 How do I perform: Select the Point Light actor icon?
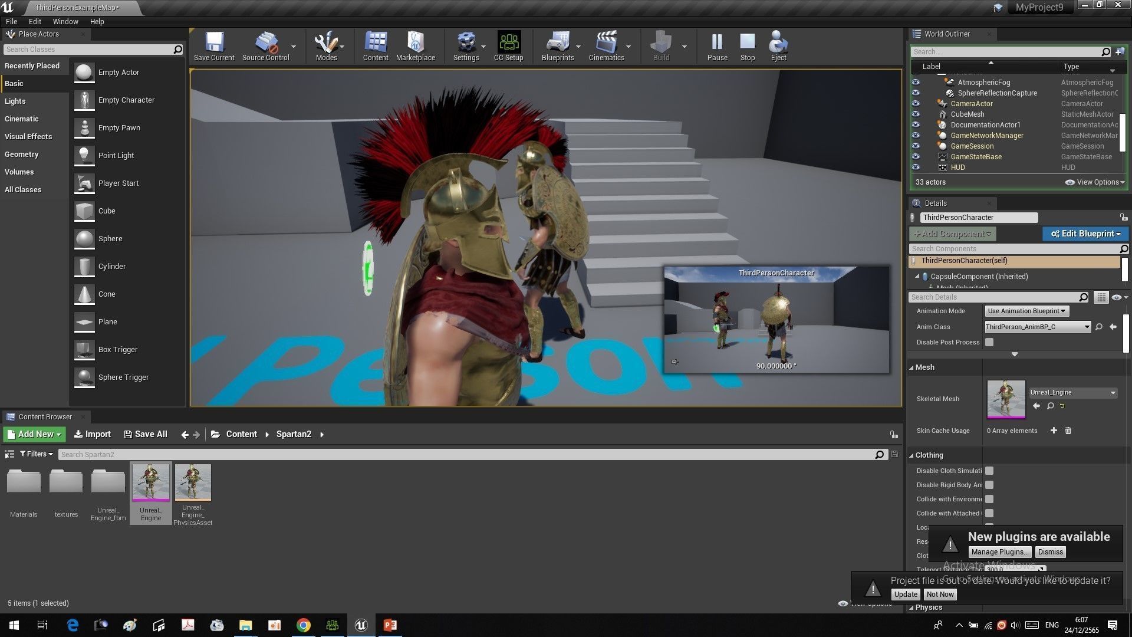84,156
